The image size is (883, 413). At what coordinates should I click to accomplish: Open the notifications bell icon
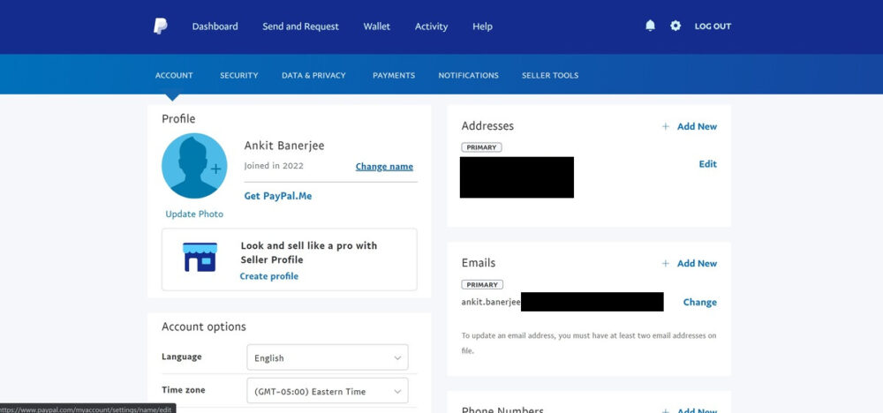(x=650, y=26)
